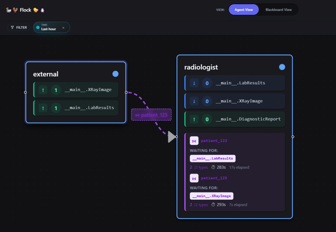Click up arrow on DiagnosticReport row
This screenshot has height=232, width=336.
[194, 119]
